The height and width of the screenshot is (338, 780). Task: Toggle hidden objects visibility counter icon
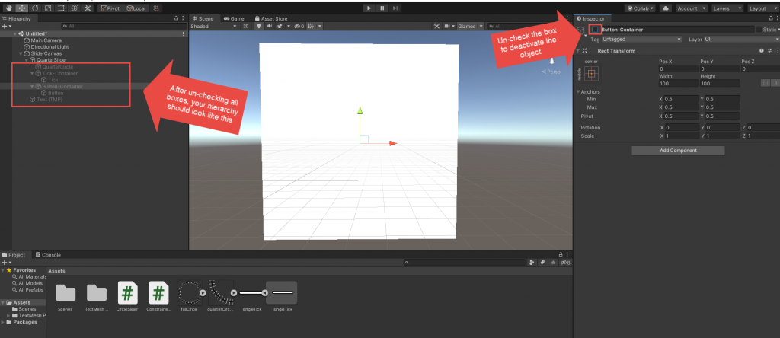point(299,27)
